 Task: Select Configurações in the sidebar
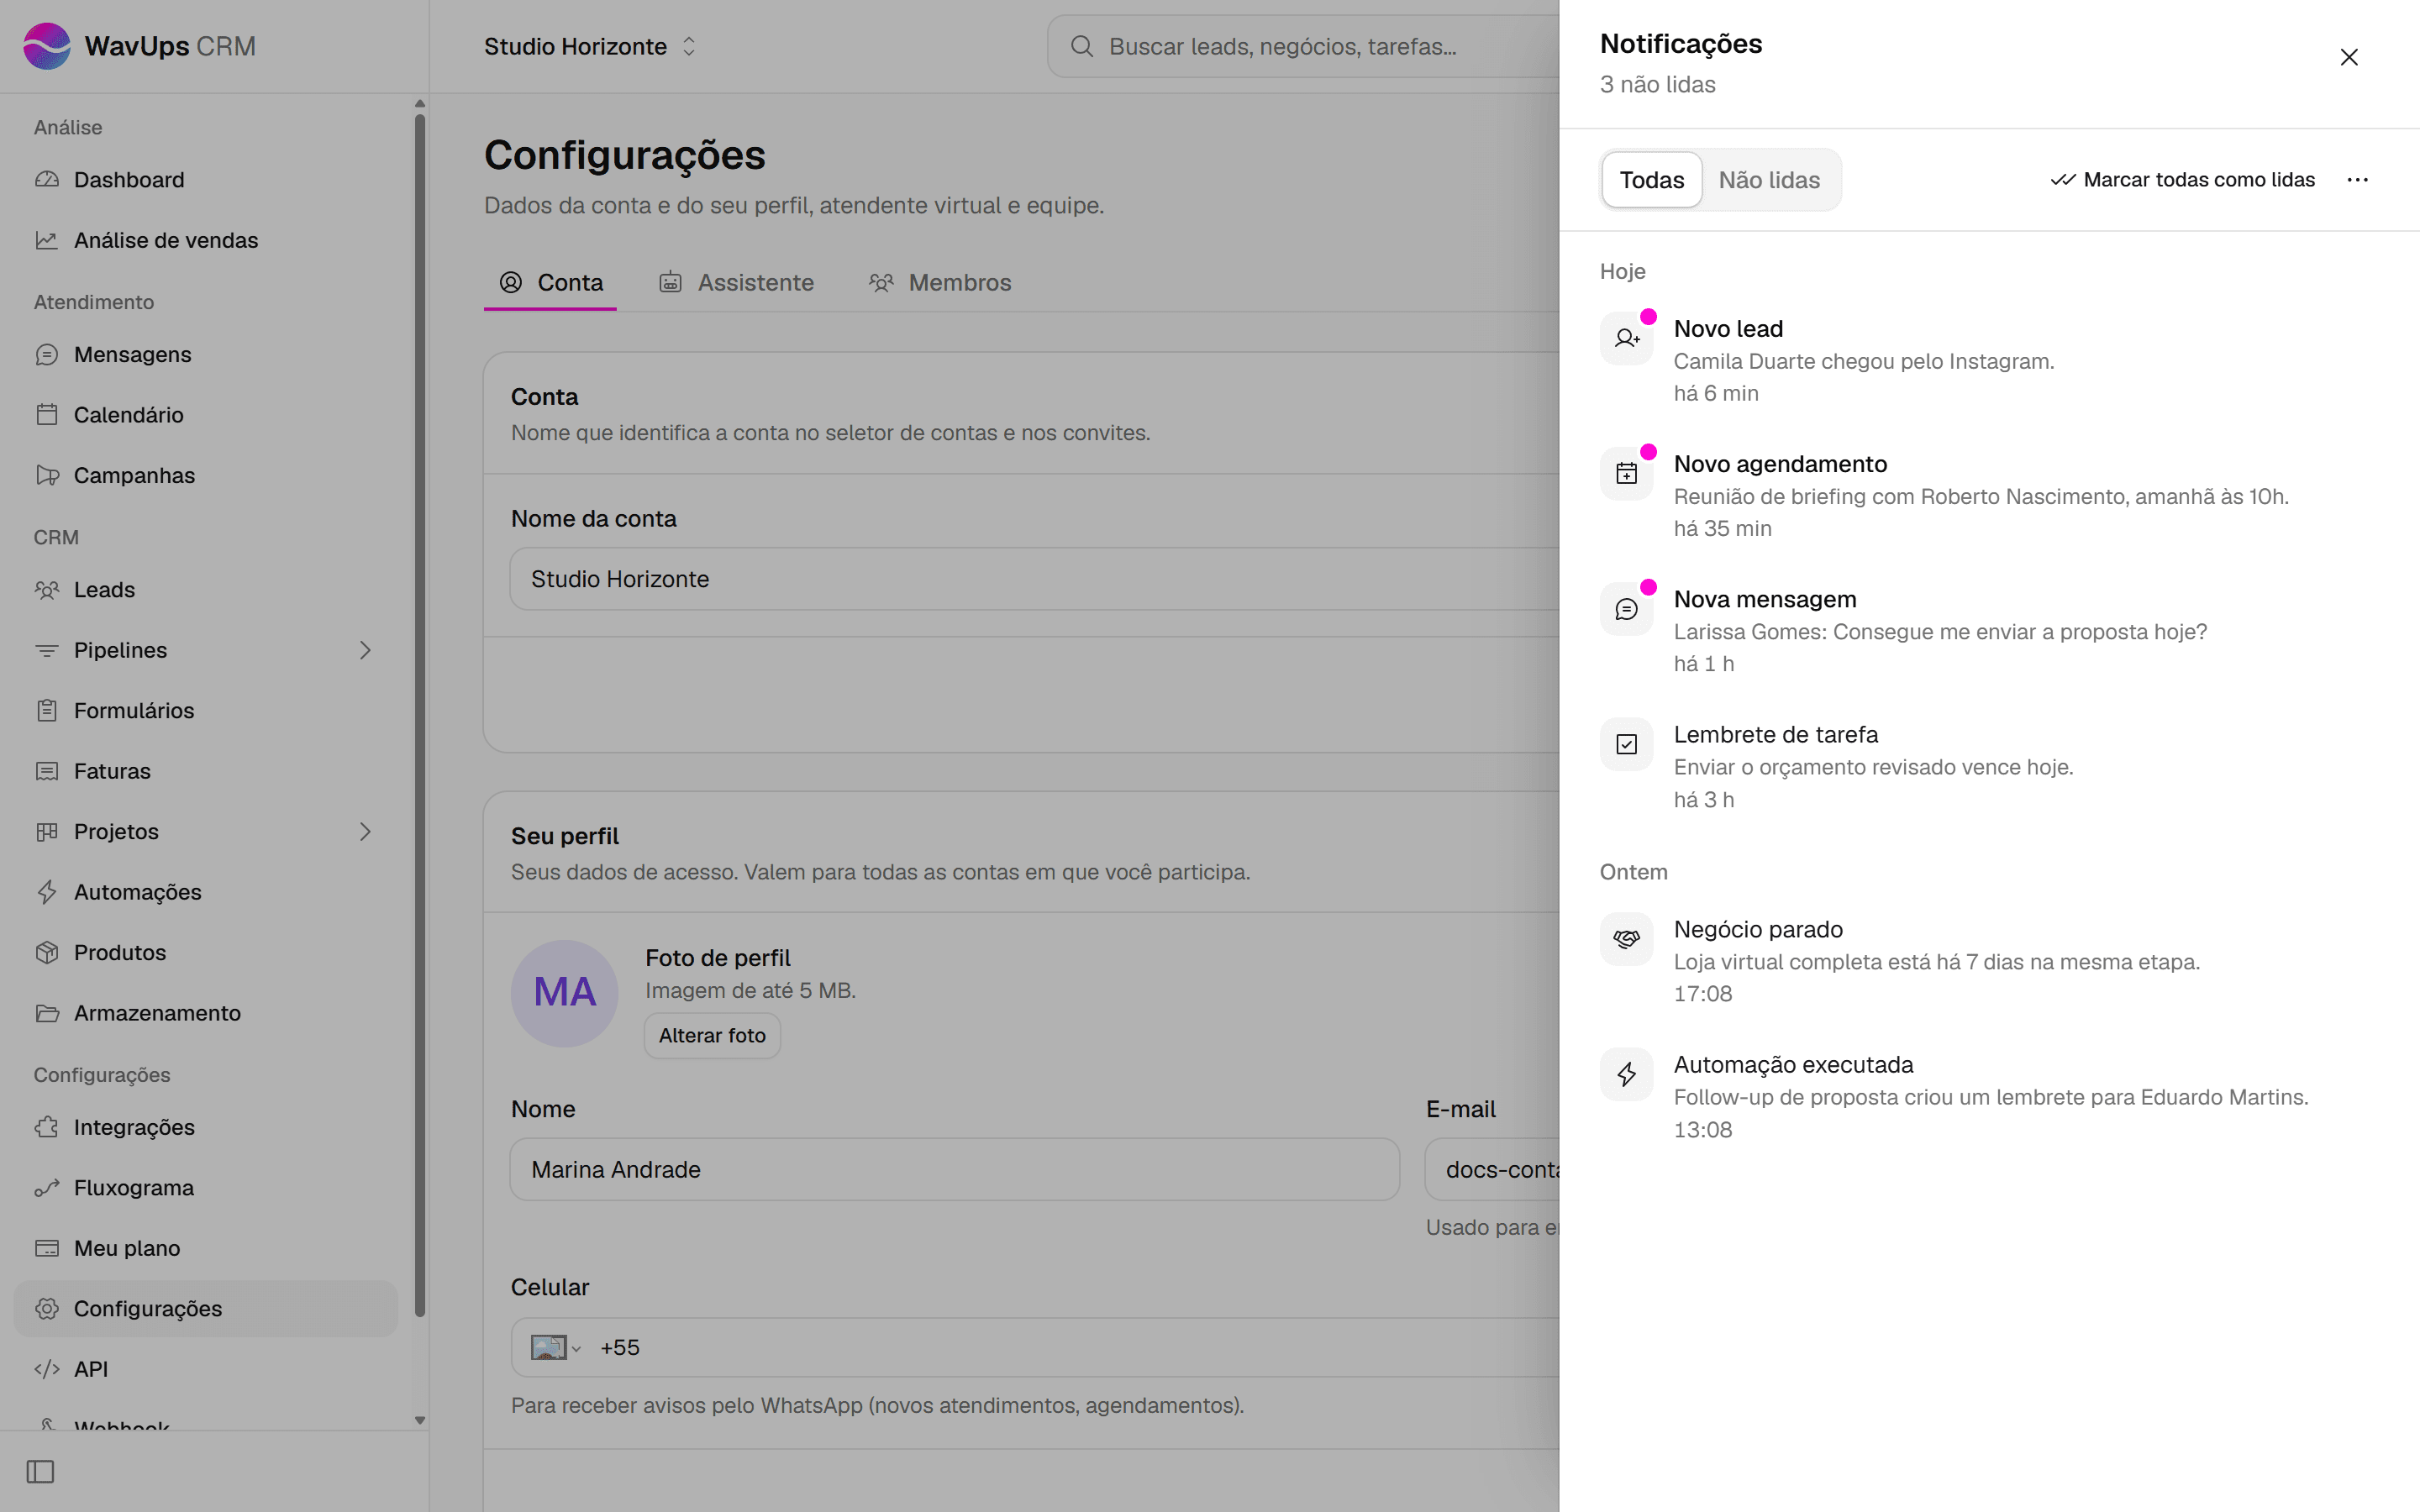(206, 1309)
